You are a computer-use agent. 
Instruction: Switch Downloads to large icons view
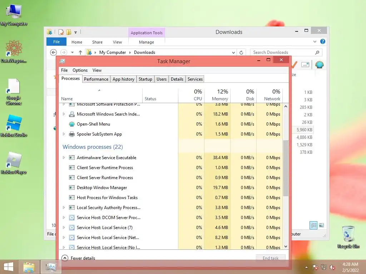point(321,225)
